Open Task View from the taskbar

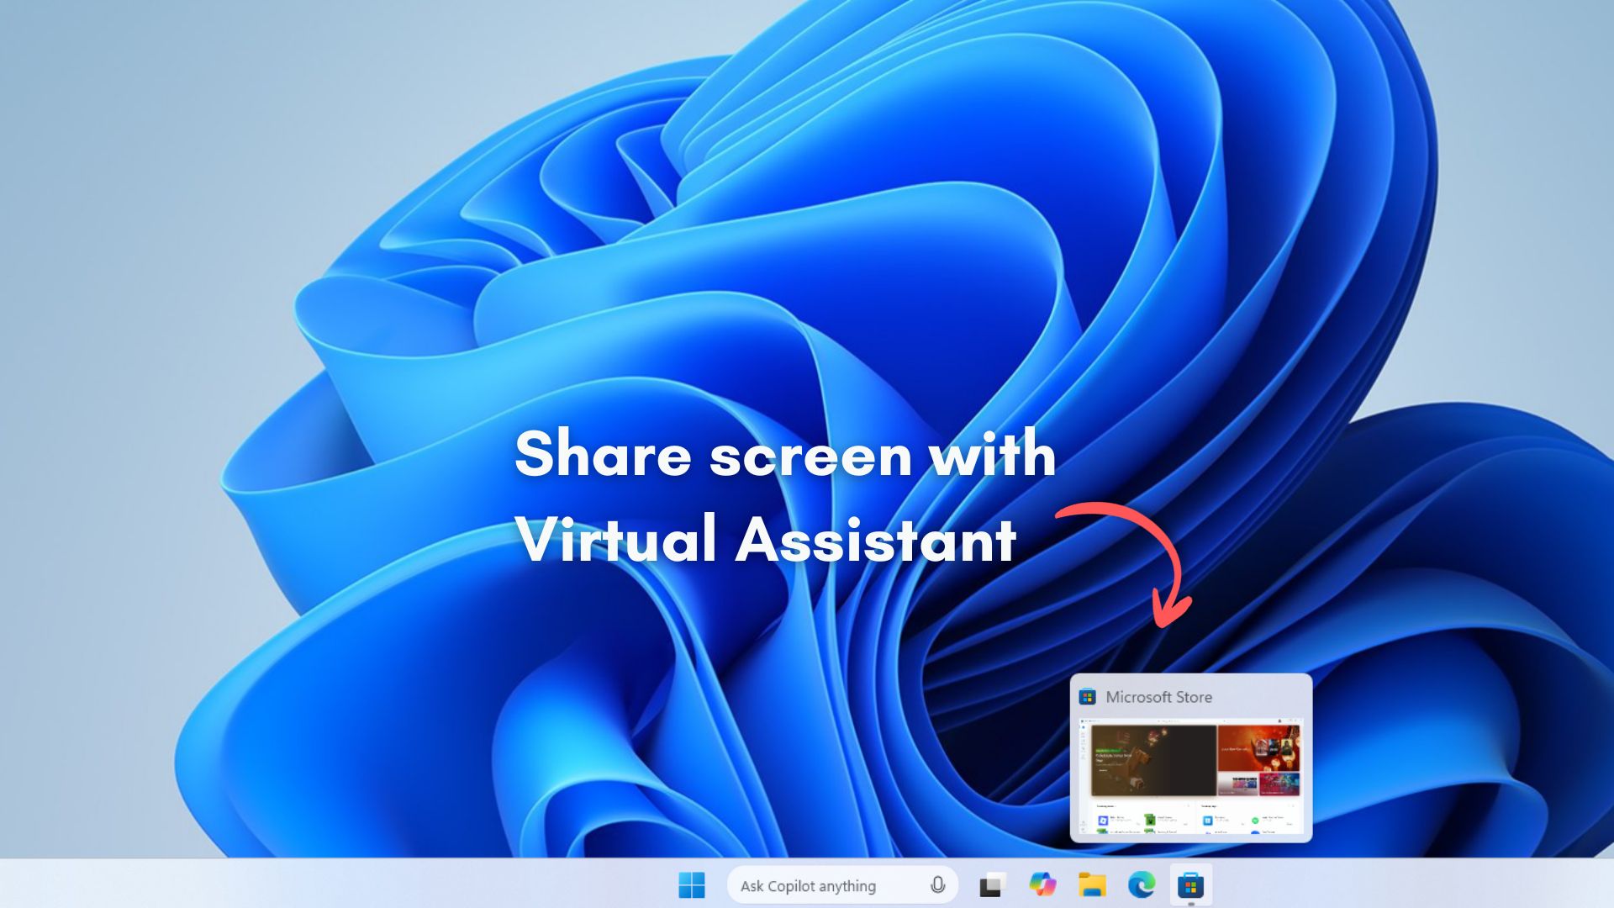[992, 885]
